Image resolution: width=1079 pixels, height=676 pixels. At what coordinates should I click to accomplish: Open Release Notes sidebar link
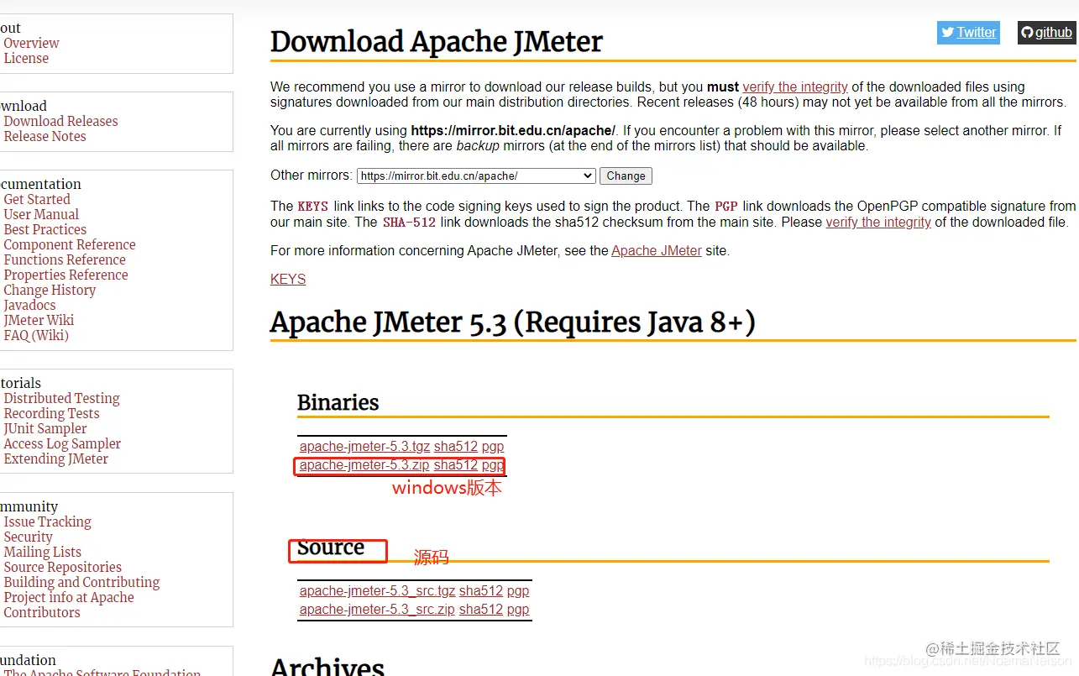(x=45, y=136)
